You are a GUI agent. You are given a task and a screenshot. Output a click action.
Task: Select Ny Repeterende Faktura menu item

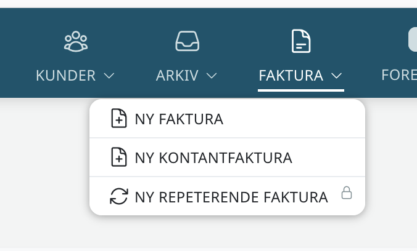231,197
